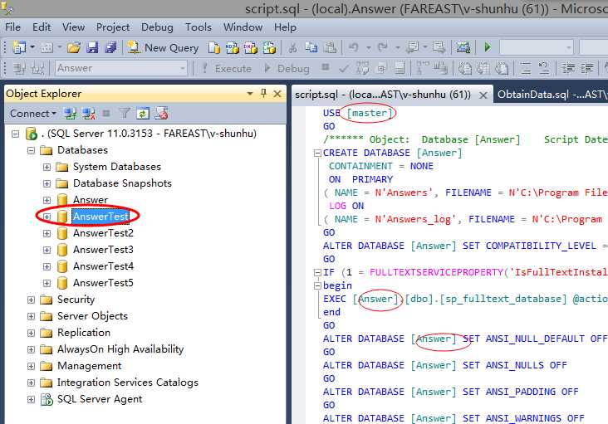Click Analysis Services XMLA Query icon

pos(269,47)
